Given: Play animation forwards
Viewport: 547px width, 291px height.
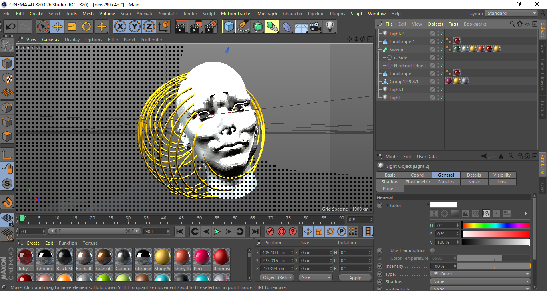Looking at the screenshot, I should [x=217, y=231].
